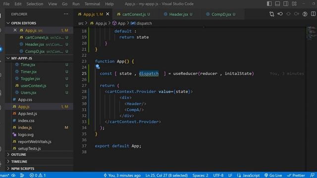317x178 pixels.
Task: Switch to the Header.jsx tab
Action: (x=178, y=14)
